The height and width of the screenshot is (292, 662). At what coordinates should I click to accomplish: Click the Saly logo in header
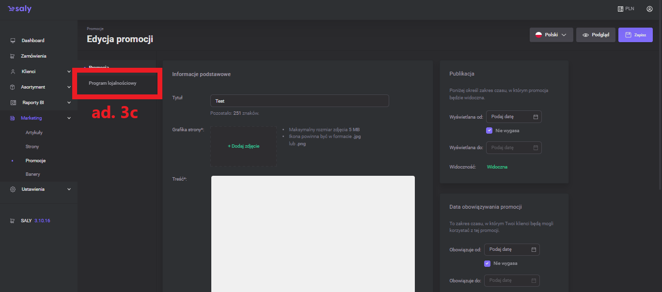click(x=19, y=9)
